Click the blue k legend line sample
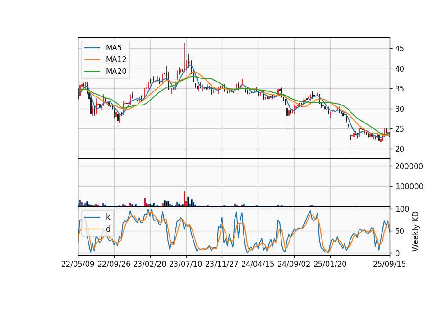This screenshot has width=433, height=311. [92, 217]
